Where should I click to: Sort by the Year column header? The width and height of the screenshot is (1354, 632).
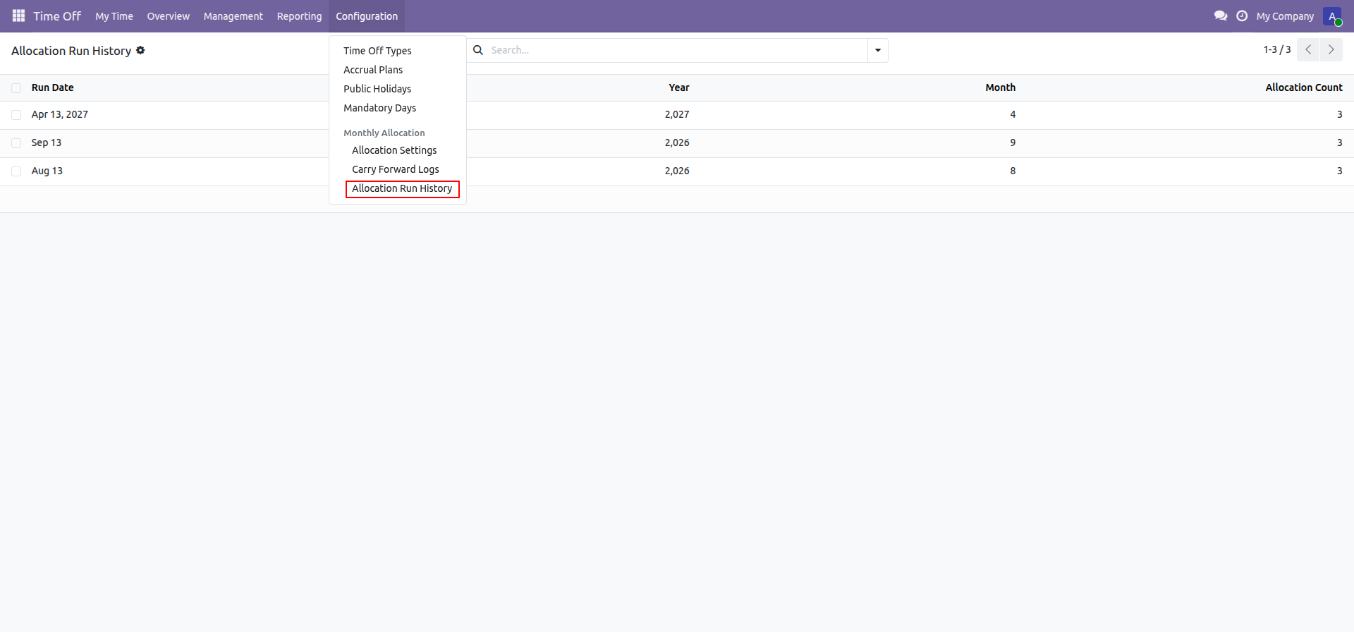tap(679, 87)
